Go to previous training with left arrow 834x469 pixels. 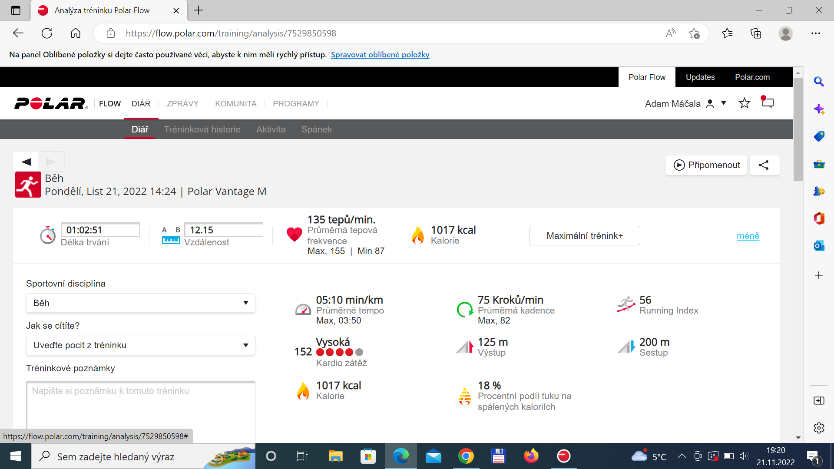tap(26, 162)
